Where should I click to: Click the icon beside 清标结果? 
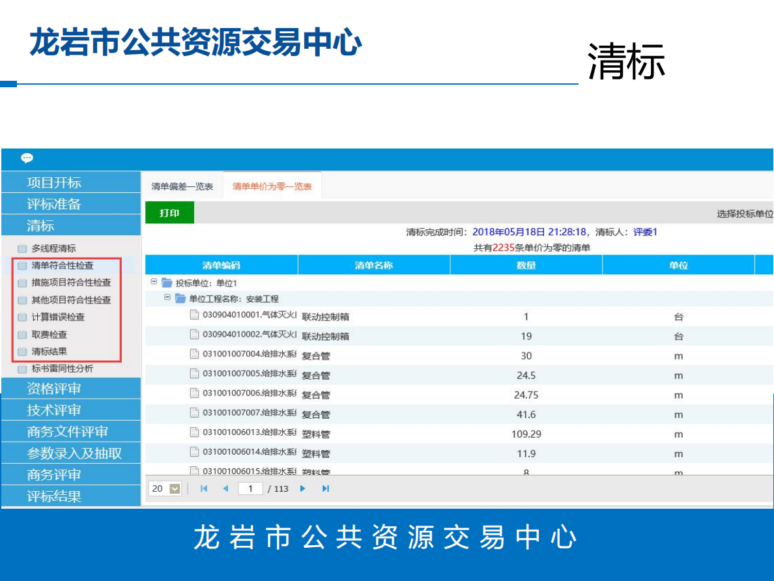pyautogui.click(x=22, y=352)
